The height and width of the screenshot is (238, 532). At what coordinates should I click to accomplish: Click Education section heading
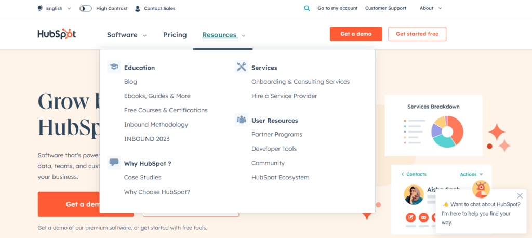(139, 68)
